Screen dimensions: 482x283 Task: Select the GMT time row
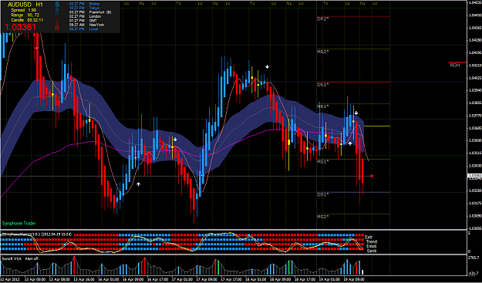coord(83,21)
